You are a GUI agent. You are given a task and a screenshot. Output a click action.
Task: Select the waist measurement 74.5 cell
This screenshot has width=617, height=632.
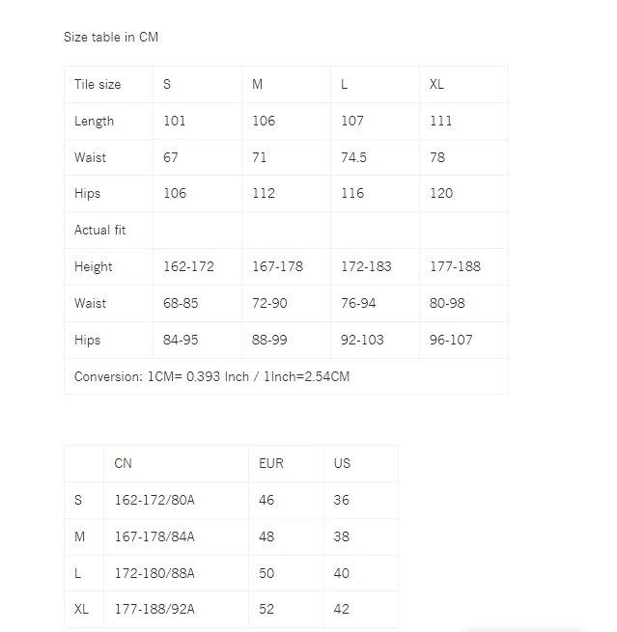tap(375, 157)
